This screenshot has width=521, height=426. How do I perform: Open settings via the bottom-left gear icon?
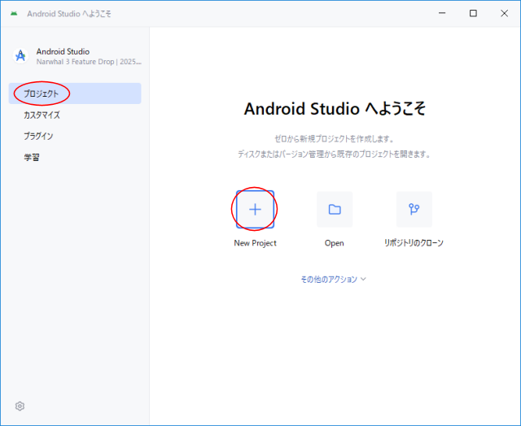(20, 406)
